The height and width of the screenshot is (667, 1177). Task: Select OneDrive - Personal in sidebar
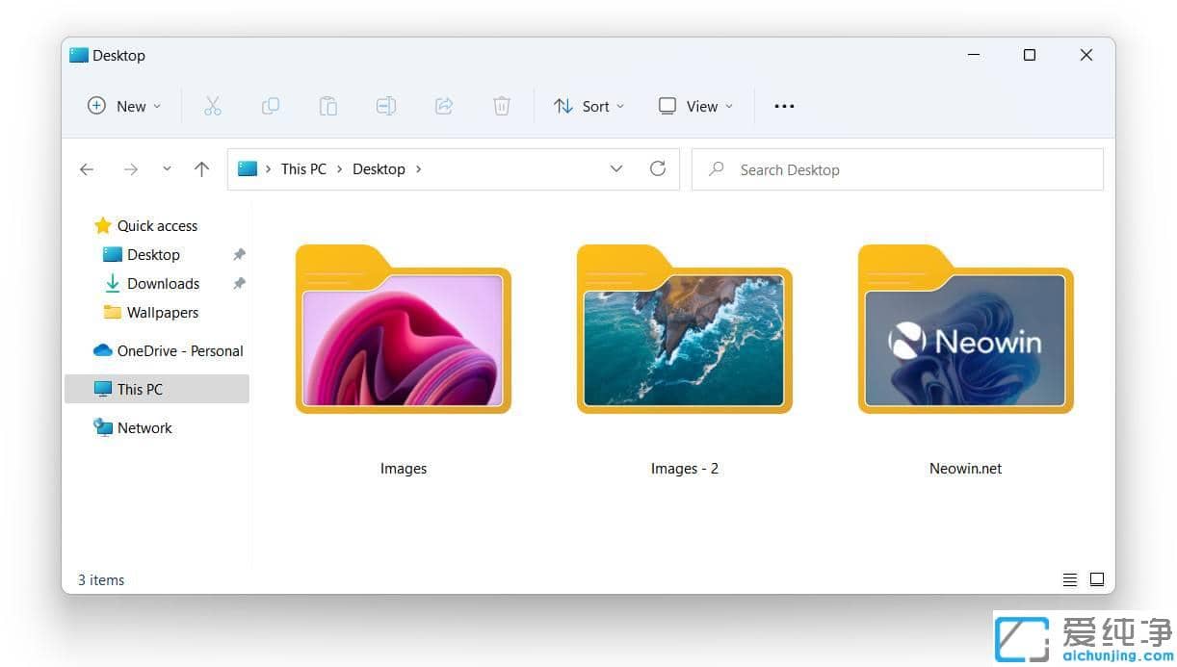tap(169, 350)
